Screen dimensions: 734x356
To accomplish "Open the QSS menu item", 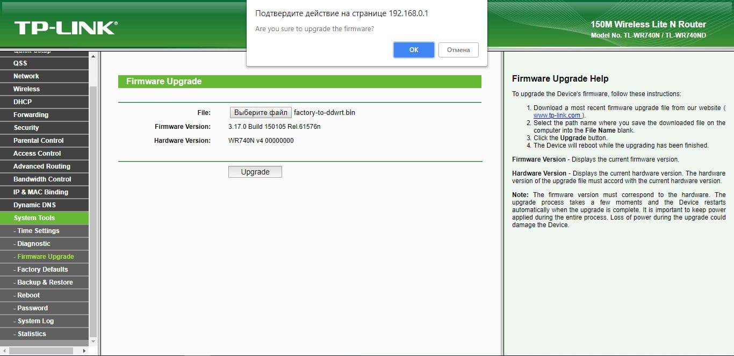I will (44, 63).
